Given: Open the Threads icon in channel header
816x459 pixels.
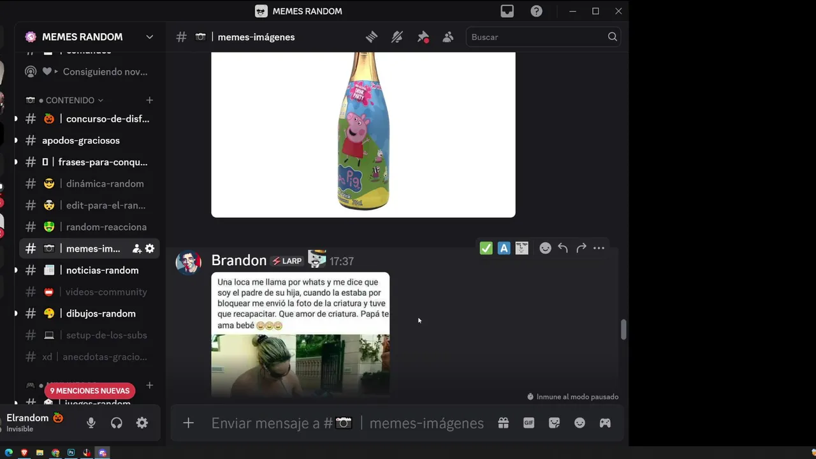Looking at the screenshot, I should 372,37.
